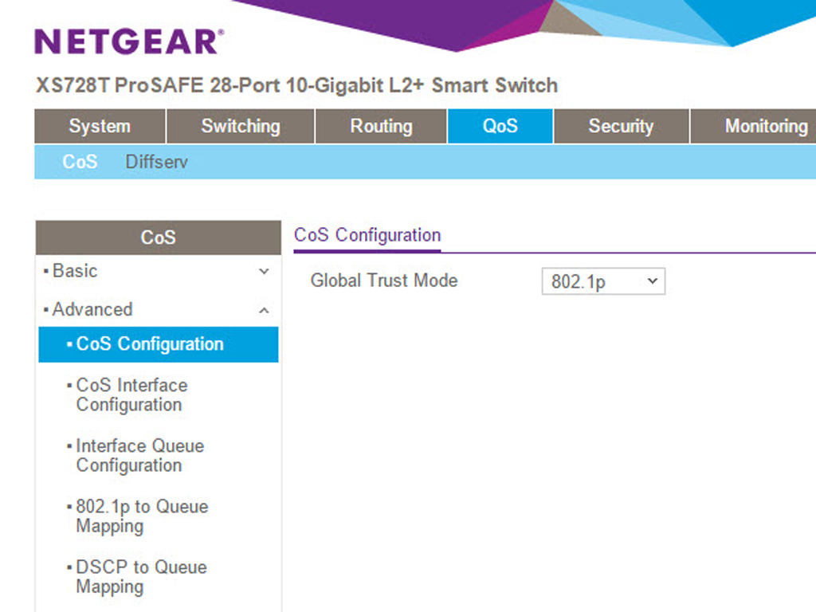Select CoS Configuration in sidebar
This screenshot has width=816, height=612.
pos(159,344)
